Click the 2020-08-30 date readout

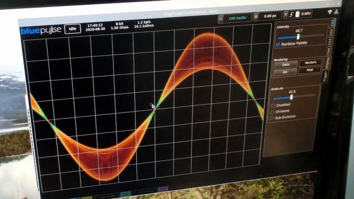pyautogui.click(x=95, y=29)
